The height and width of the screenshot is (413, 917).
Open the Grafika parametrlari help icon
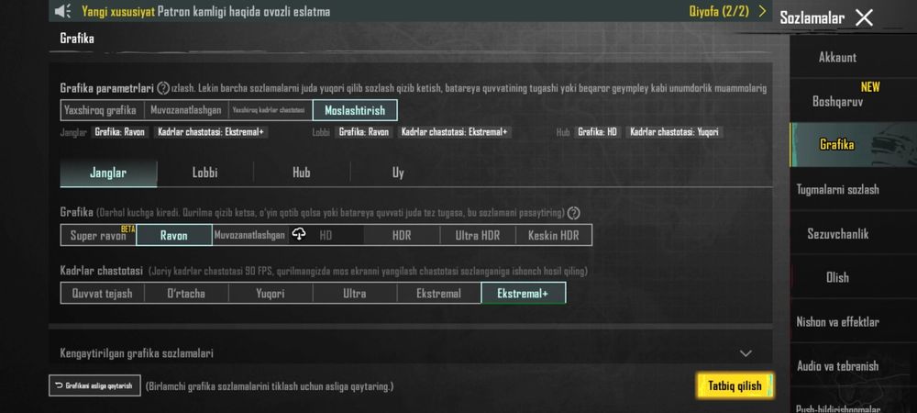(x=163, y=88)
